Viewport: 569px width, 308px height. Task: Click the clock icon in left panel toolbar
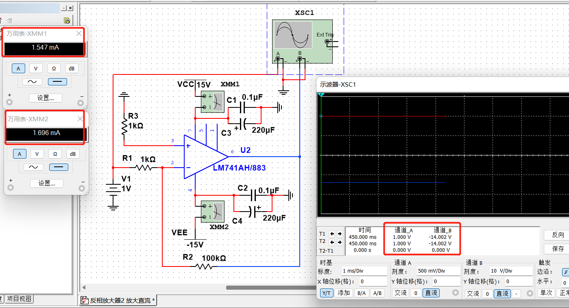(67, 21)
